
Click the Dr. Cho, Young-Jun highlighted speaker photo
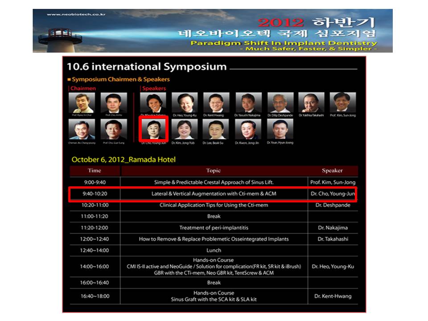pos(153,129)
